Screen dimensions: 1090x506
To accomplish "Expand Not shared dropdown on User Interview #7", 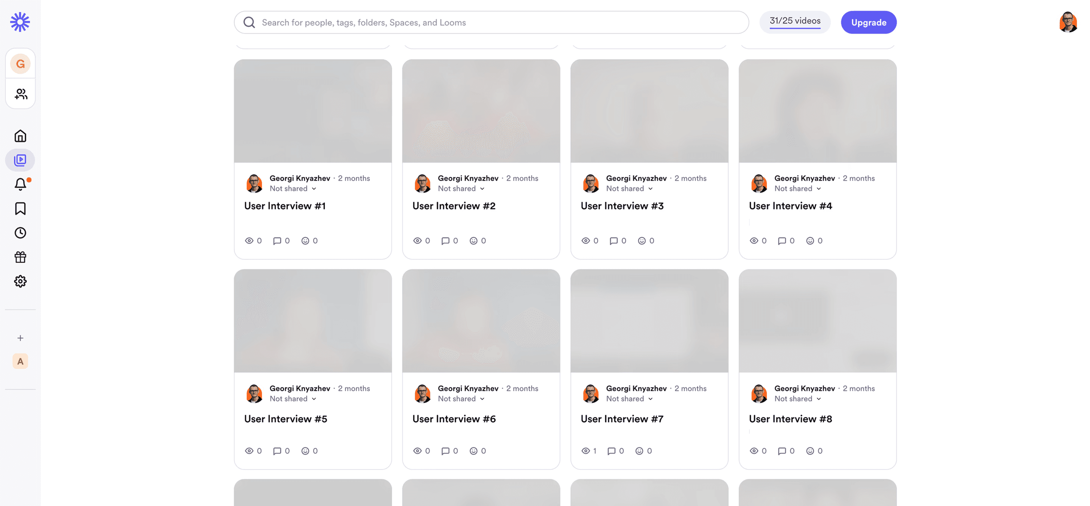I will 630,399.
